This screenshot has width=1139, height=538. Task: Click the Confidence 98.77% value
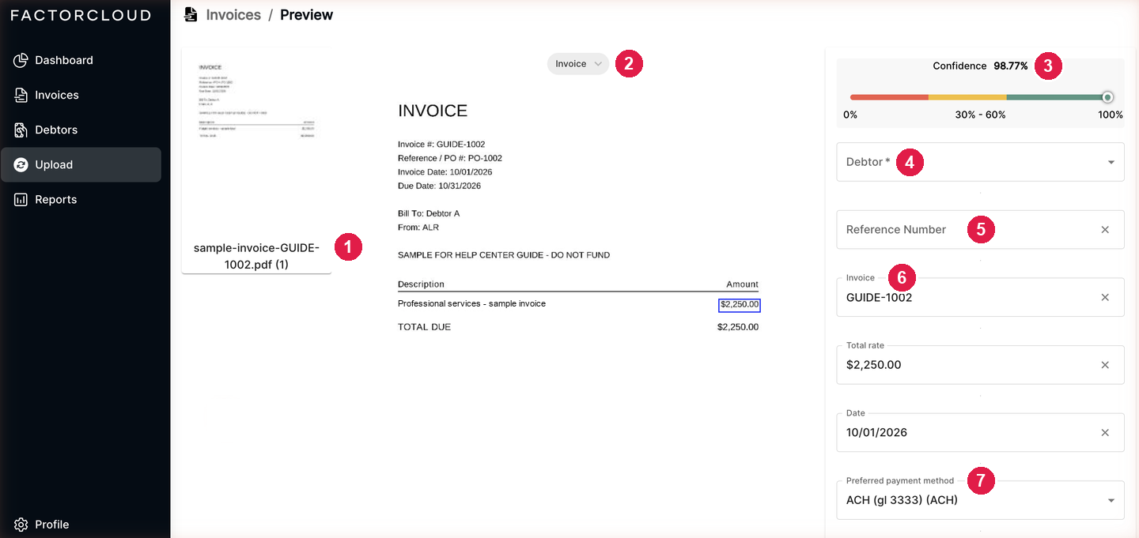[x=1011, y=66]
